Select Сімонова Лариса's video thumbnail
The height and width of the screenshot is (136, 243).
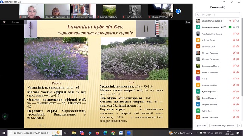click(x=135, y=11)
